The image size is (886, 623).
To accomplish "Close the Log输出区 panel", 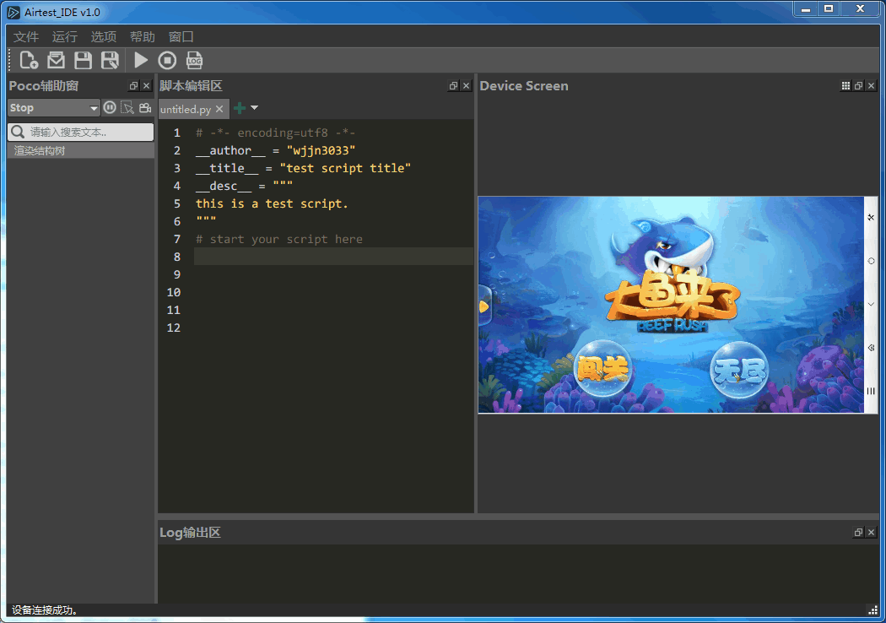I will (x=872, y=533).
